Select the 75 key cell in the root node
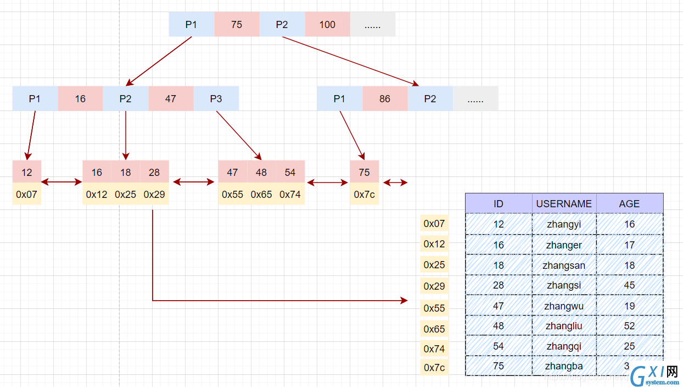Viewport: 683px width, 387px height. [x=237, y=24]
